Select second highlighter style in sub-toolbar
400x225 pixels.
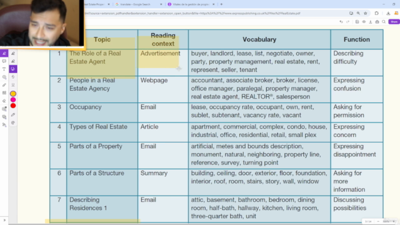[13, 61]
